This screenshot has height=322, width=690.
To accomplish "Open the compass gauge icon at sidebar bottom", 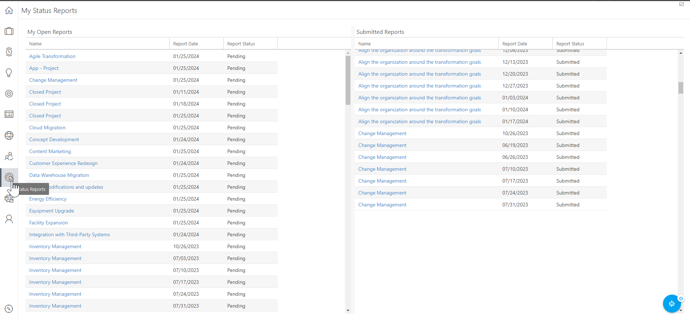I will 9,309.
